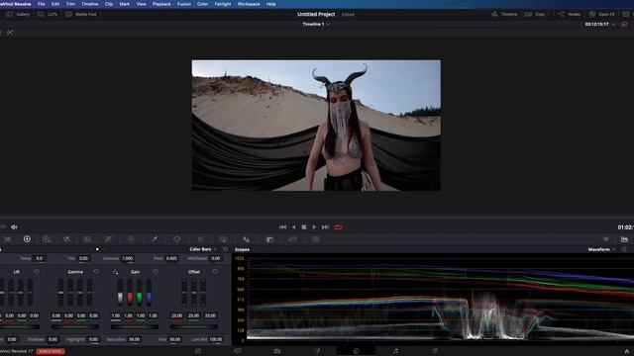The image size is (634, 356).
Task: Open the HDR palette icon
Action: pos(47,239)
